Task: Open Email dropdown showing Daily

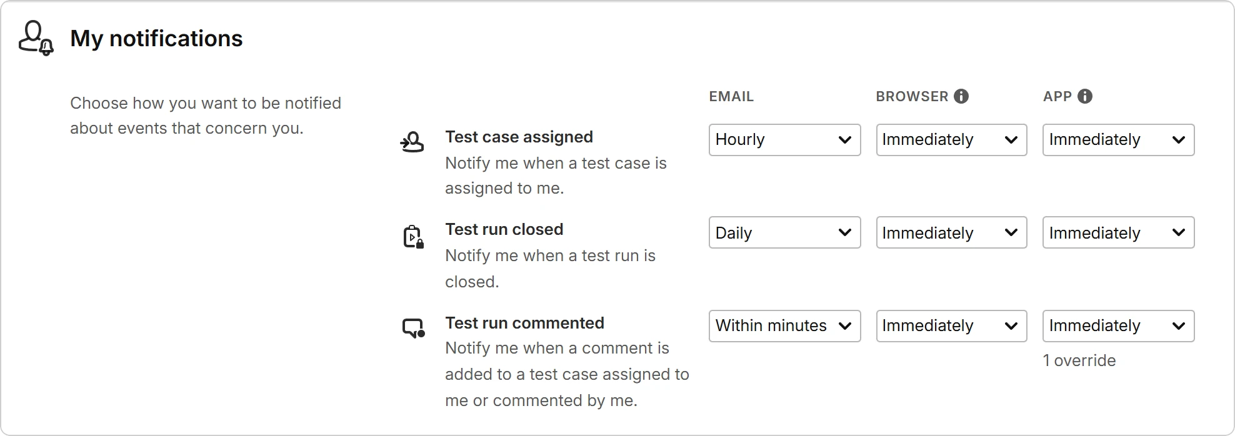Action: 784,232
